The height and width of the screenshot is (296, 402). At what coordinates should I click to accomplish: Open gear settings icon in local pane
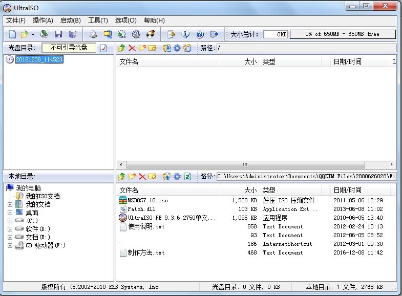[x=177, y=177]
